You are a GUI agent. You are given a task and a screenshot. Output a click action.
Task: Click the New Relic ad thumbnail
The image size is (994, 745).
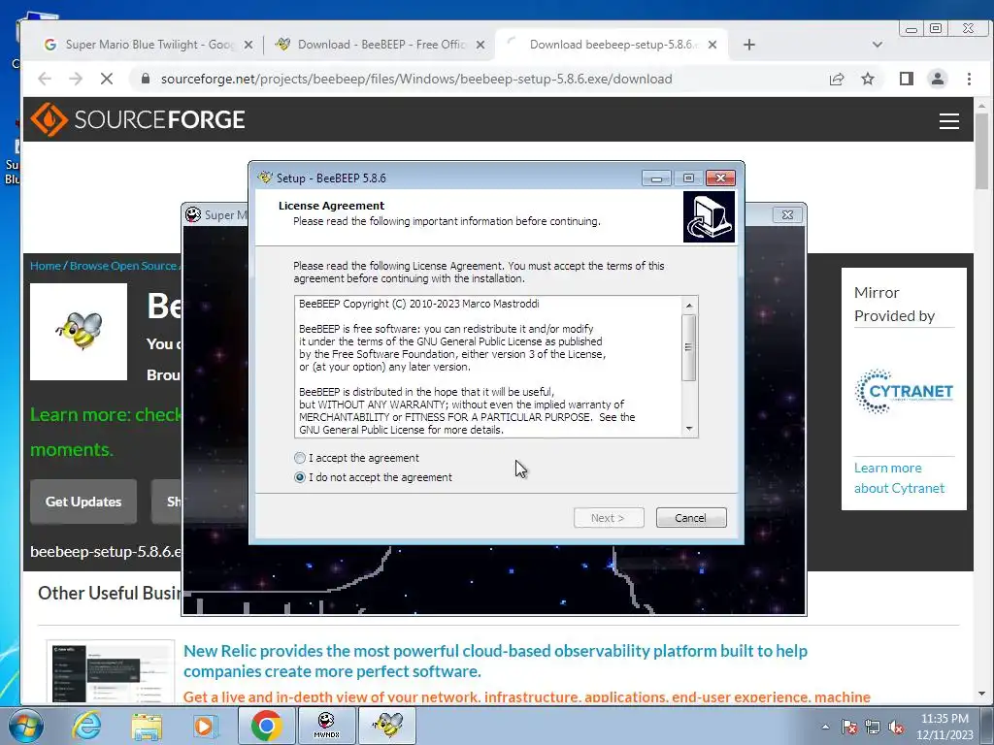click(x=111, y=671)
